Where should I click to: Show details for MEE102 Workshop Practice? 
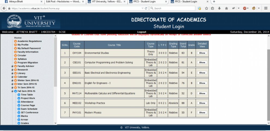tap(202, 103)
